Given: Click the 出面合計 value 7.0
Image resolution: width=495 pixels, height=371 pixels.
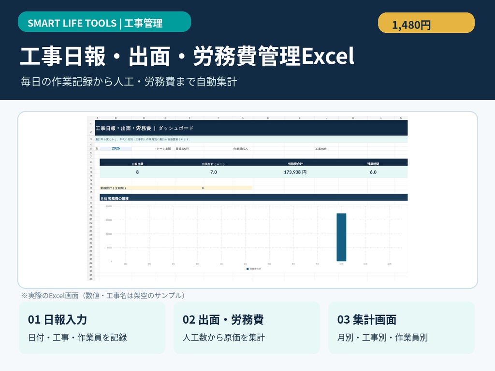Looking at the screenshot, I should (x=214, y=172).
